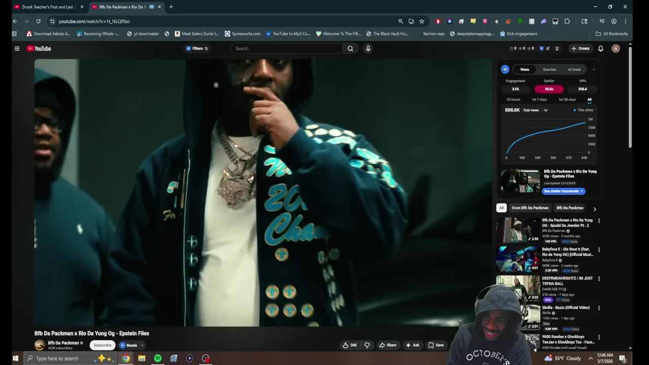
Task: Select the All time range
Action: [589, 100]
